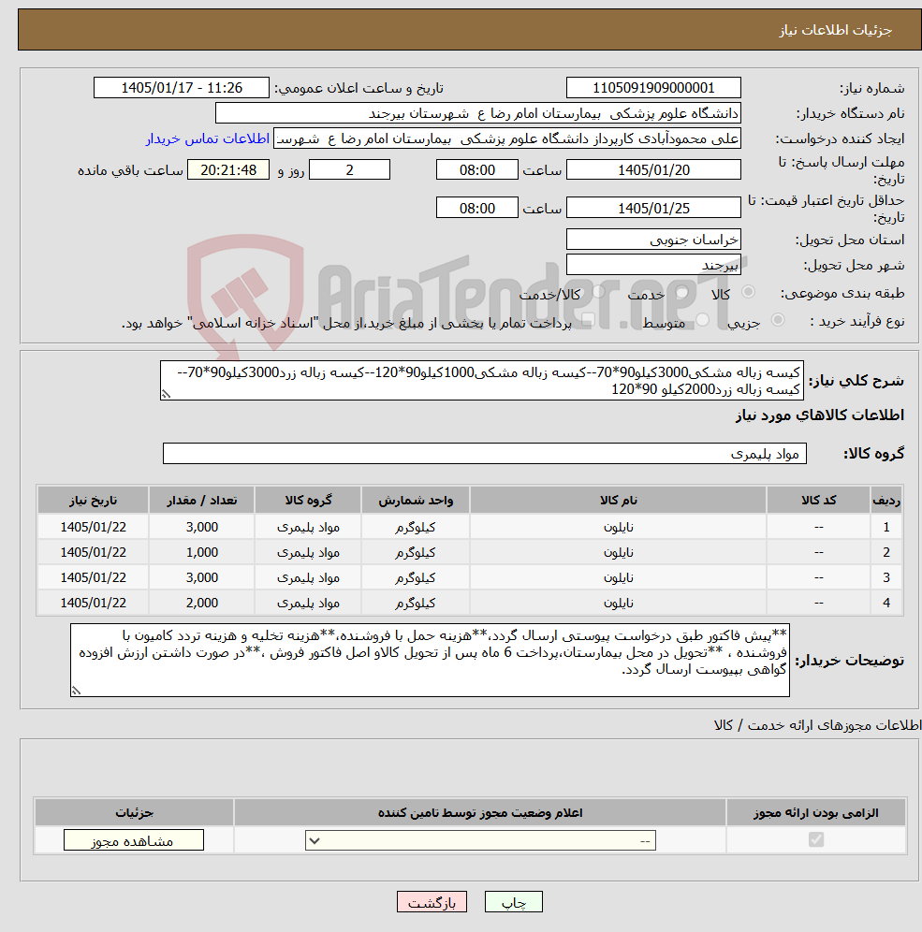Click the تاریخ نیاز column header
The image size is (922, 932).
[93, 501]
